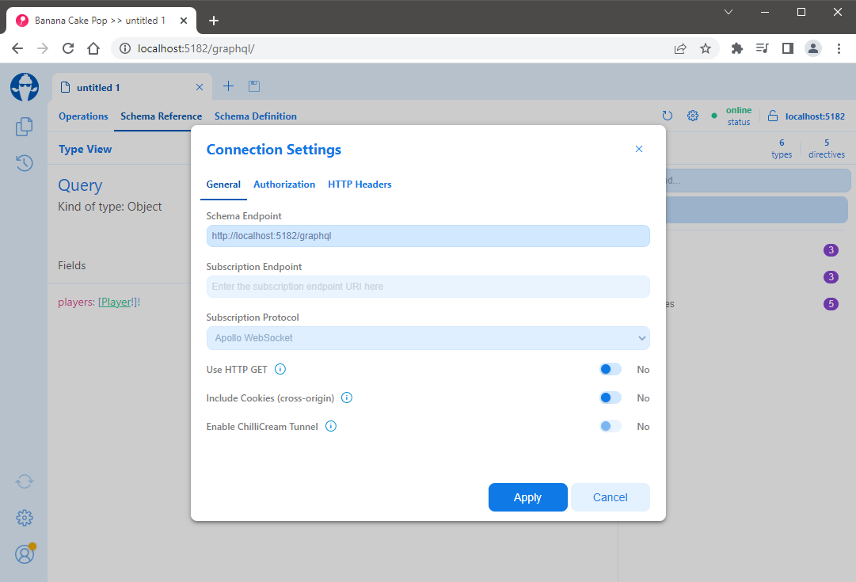Click the Subscription Endpoint input field
This screenshot has width=856, height=582.
point(428,287)
